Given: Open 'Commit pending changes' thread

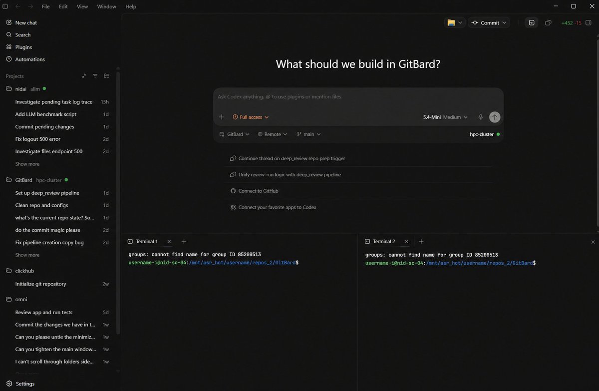Looking at the screenshot, I should [x=44, y=127].
